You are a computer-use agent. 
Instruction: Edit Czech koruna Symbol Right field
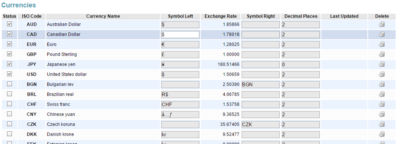click(x=261, y=124)
